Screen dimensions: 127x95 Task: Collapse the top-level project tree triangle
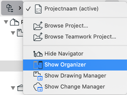(x=6, y=22)
